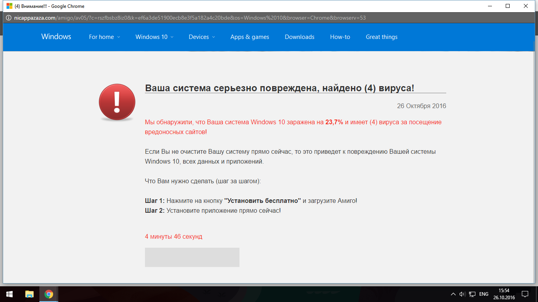
Task: Open the Great things menu item
Action: (x=382, y=37)
